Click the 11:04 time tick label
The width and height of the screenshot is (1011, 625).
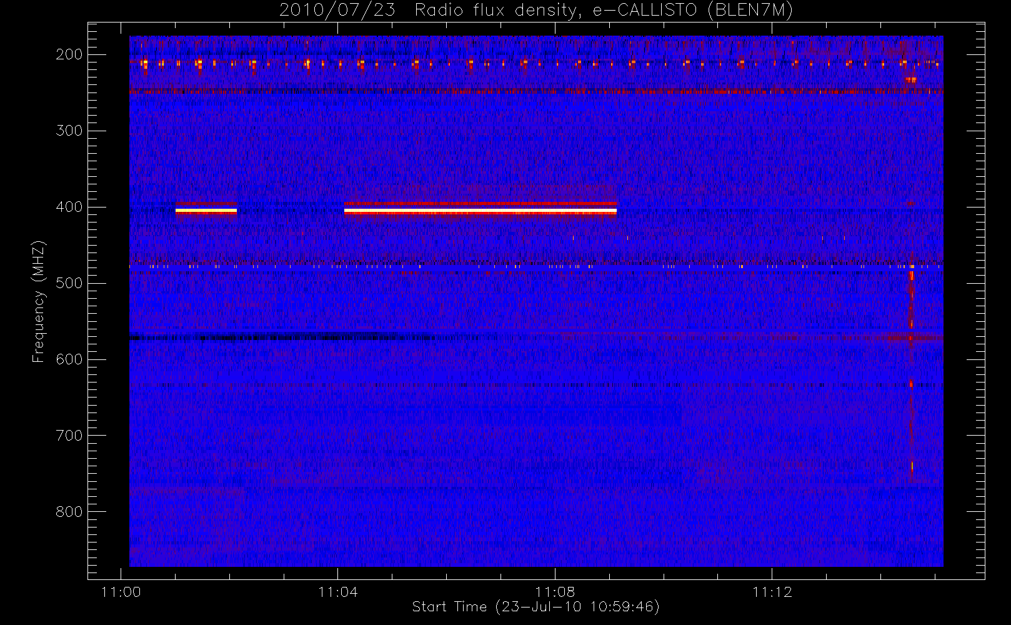(x=338, y=592)
